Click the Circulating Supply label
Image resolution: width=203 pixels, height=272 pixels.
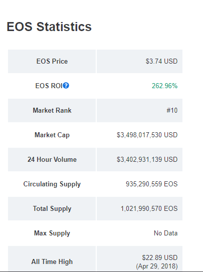[52, 184]
